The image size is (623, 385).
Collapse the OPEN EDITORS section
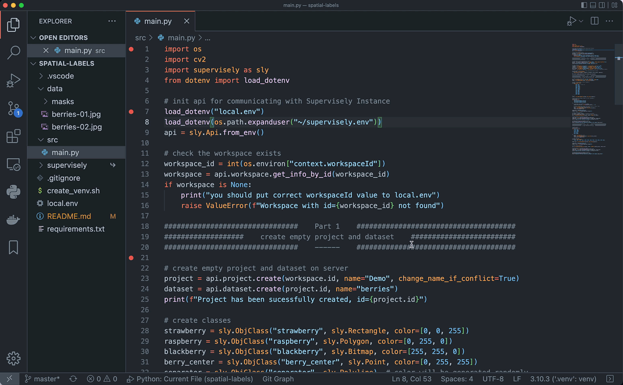click(76, 38)
